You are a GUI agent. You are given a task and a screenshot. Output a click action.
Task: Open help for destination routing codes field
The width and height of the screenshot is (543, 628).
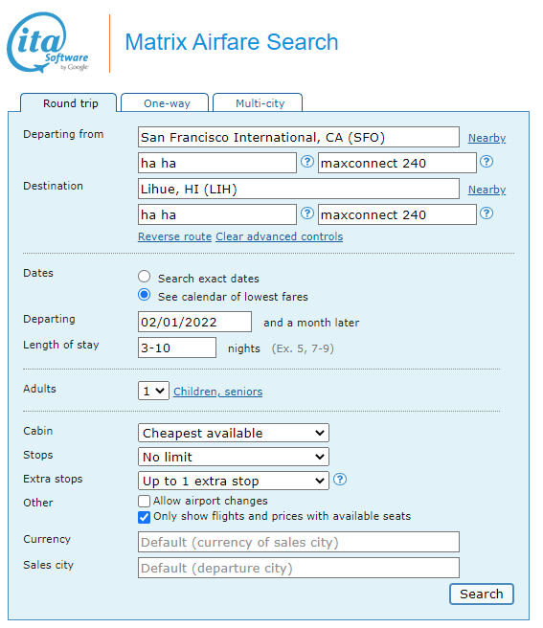coord(307,213)
